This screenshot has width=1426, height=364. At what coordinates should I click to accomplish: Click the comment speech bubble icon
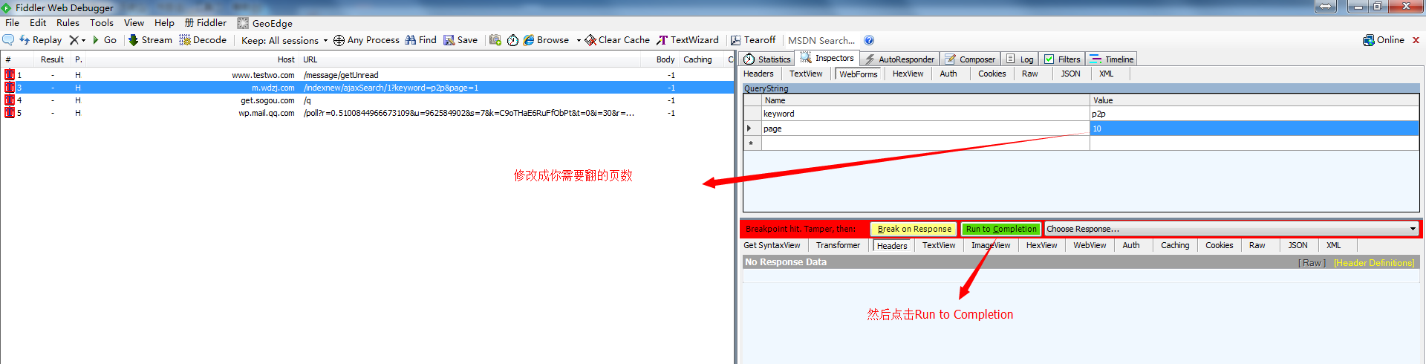tap(8, 40)
